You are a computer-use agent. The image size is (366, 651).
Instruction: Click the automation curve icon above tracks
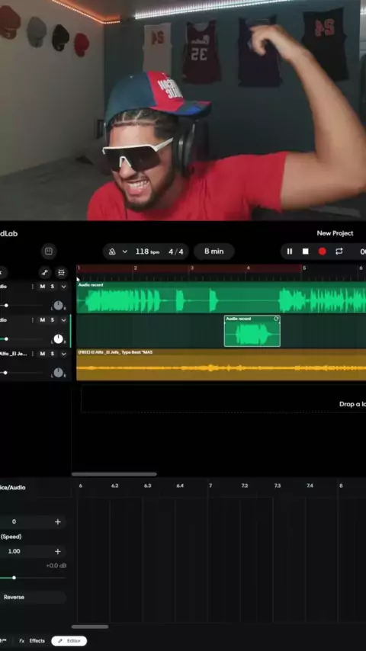tap(45, 272)
